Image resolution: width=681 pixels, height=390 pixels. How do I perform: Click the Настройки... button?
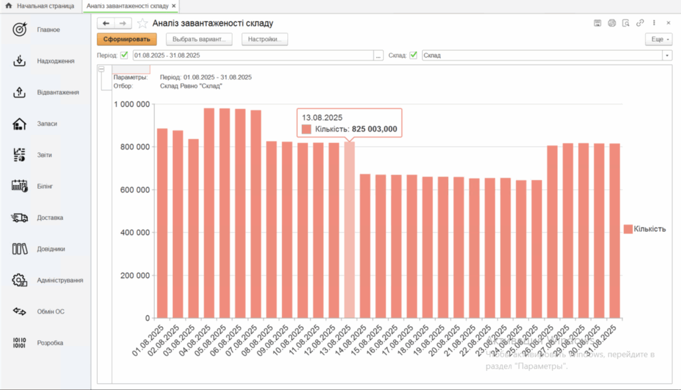click(x=264, y=39)
